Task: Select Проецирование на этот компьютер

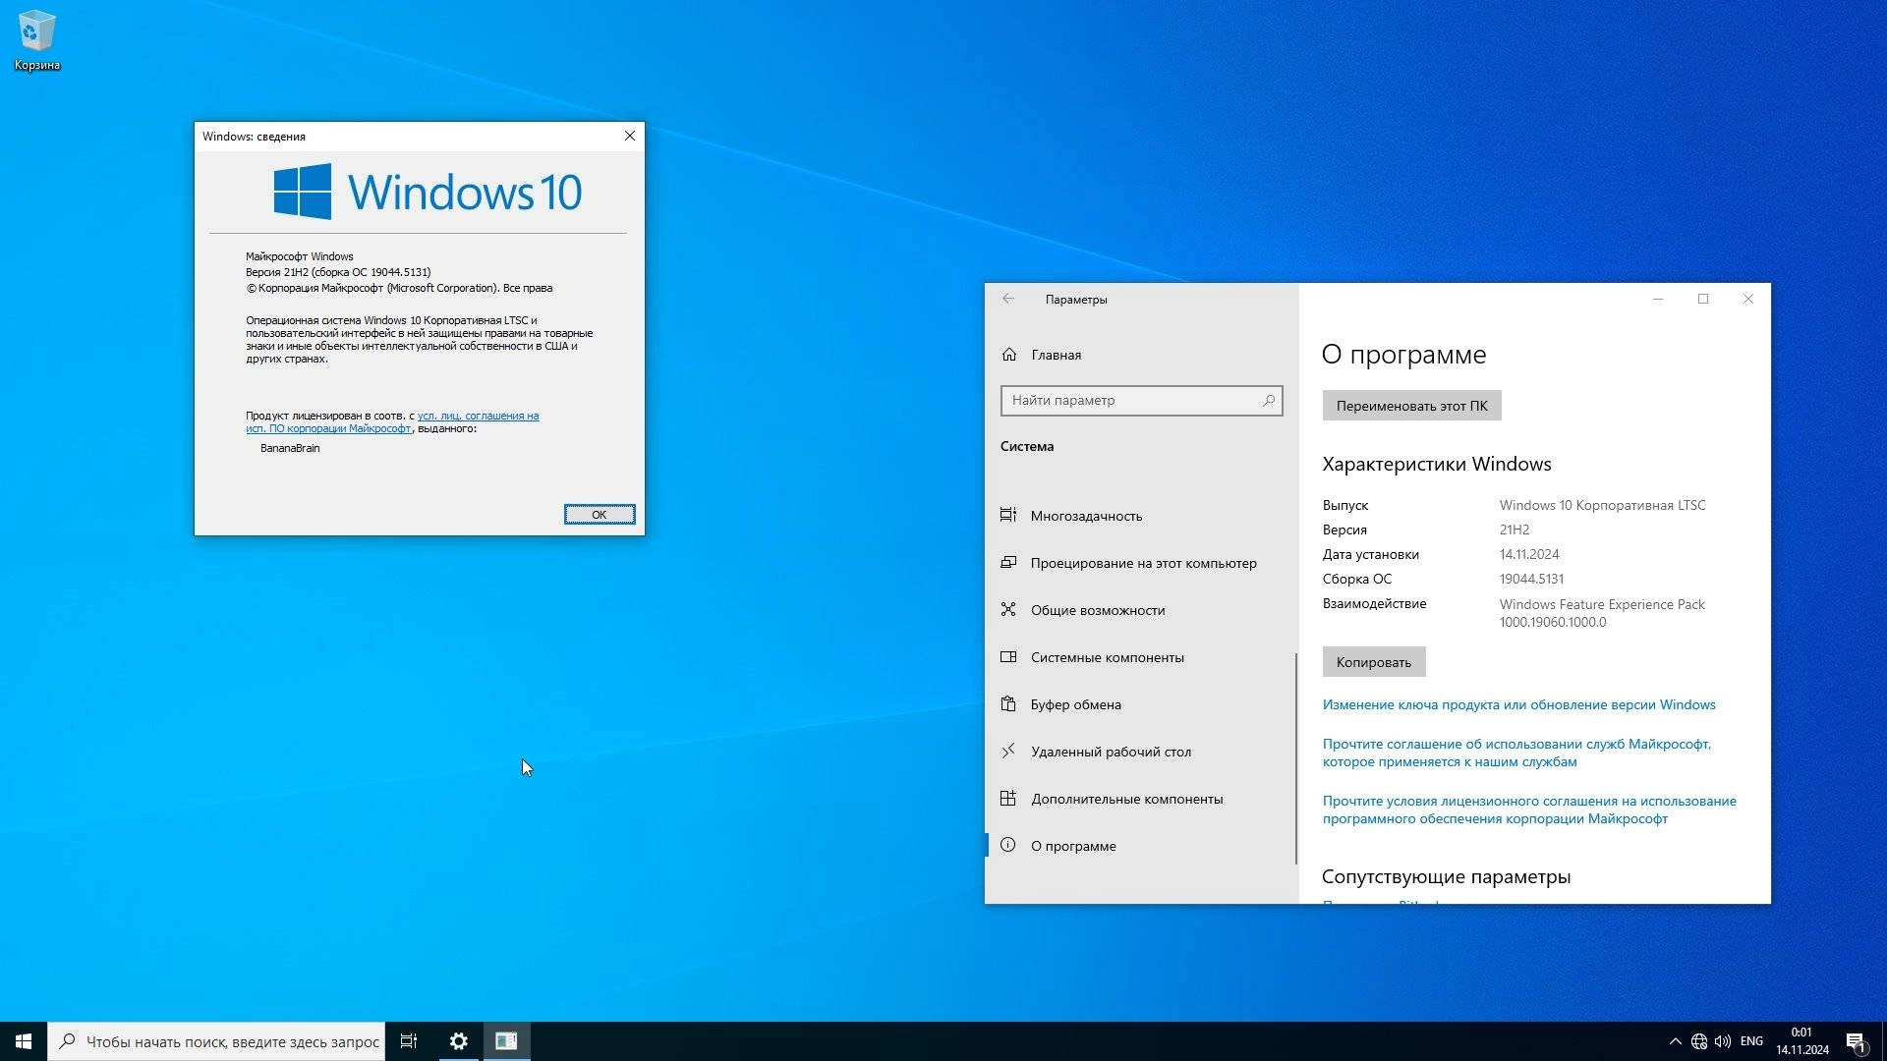Action: coord(1141,563)
